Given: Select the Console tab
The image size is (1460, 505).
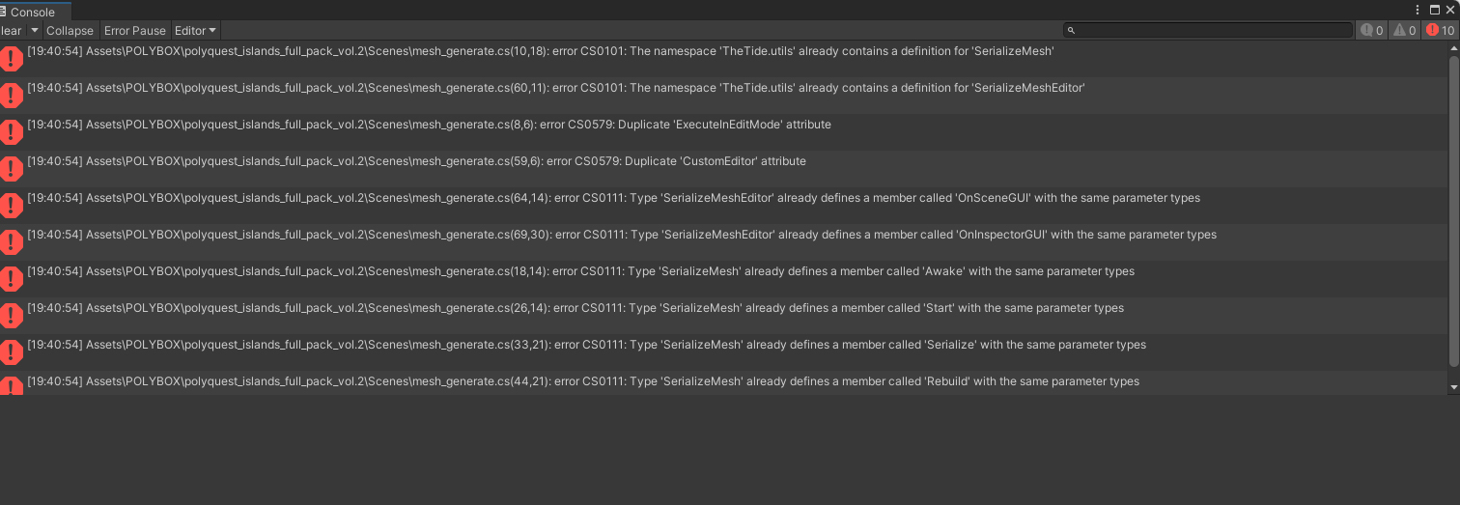Looking at the screenshot, I should pyautogui.click(x=32, y=12).
